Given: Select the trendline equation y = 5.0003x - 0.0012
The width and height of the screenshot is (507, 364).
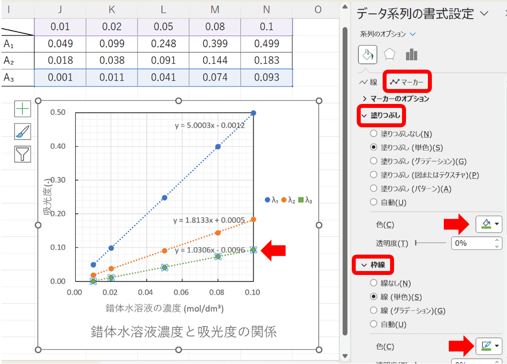Looking at the screenshot, I should click(210, 125).
